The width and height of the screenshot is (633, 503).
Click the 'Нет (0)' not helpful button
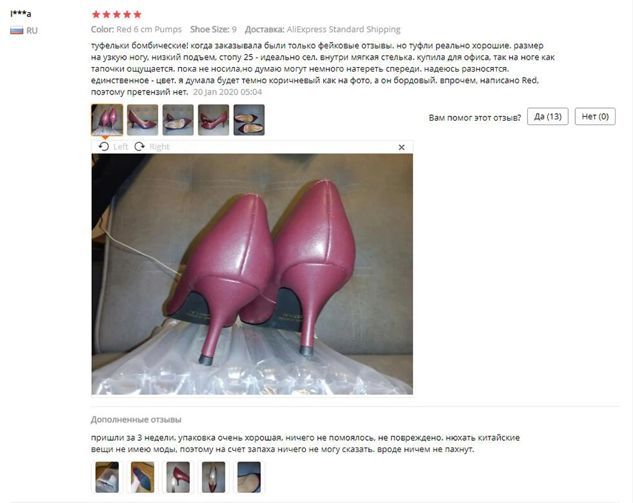click(595, 117)
